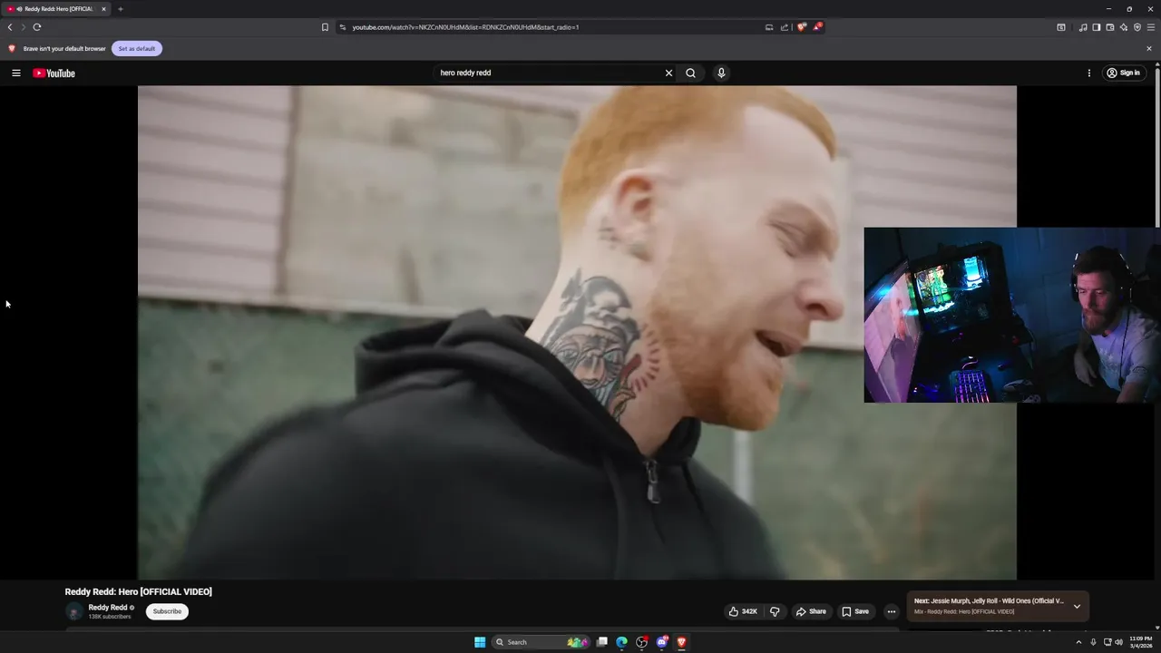
Task: Select the Reddy Redd: Hero browser tab
Action: click(58, 9)
